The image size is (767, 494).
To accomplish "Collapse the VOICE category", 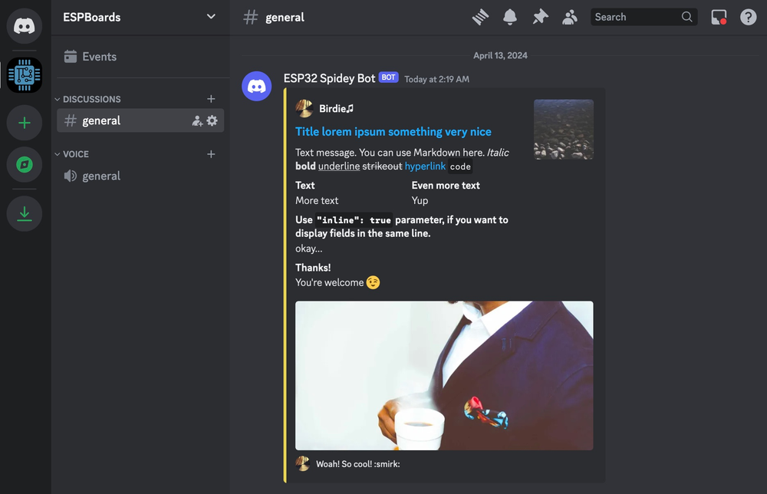I will (x=75, y=154).
